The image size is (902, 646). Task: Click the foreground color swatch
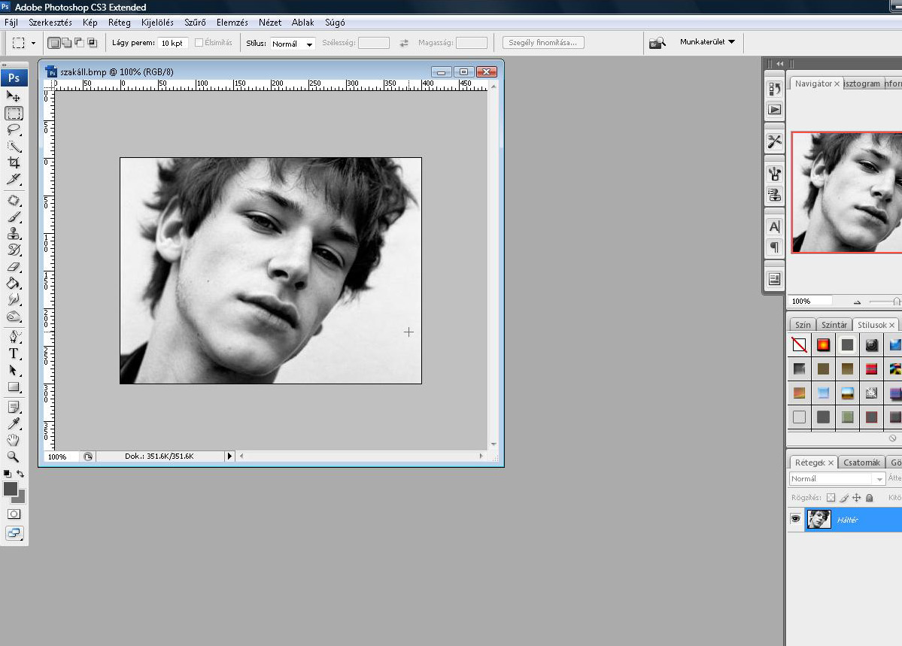(11, 489)
